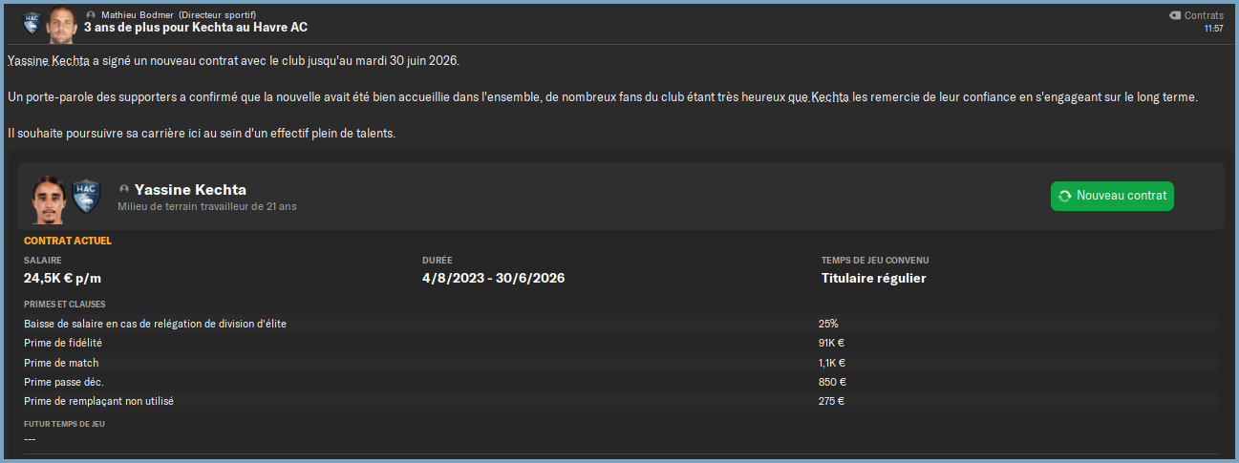
Task: Click the small person icon beside Mathieu Bodmer
Action: click(91, 15)
